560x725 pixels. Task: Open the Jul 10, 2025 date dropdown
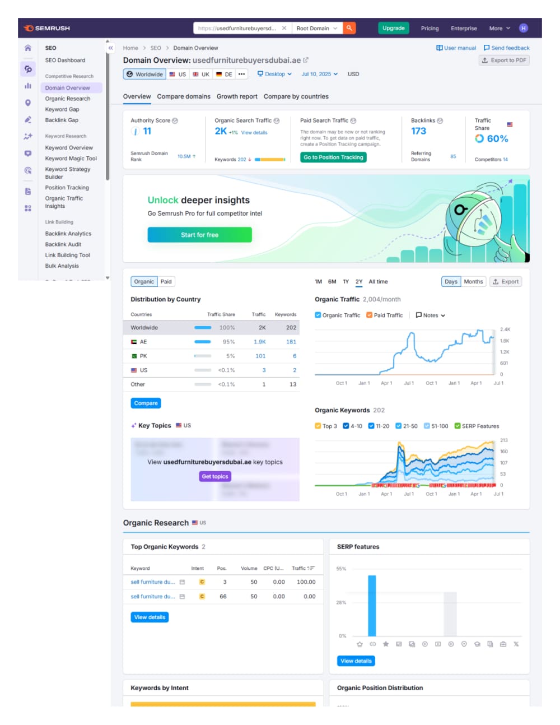tap(320, 74)
